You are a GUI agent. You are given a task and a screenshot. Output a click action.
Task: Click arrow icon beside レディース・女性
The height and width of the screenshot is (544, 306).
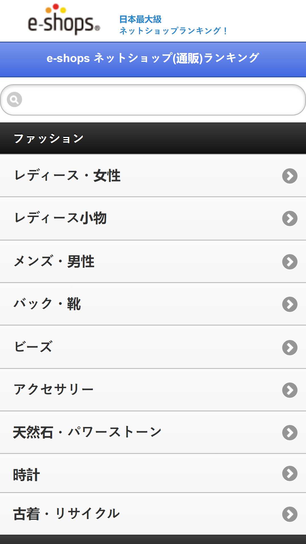290,176
